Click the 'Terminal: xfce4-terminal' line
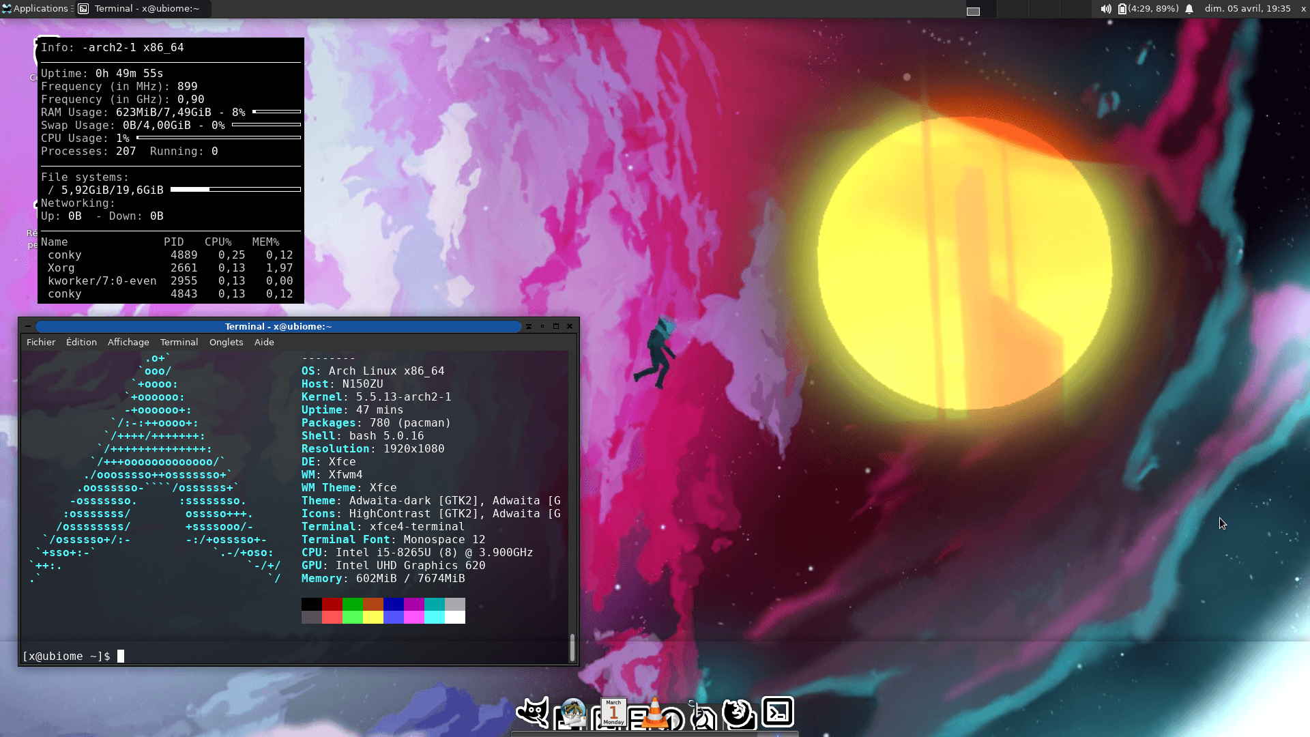Screen dimensions: 1310x737 (383, 526)
